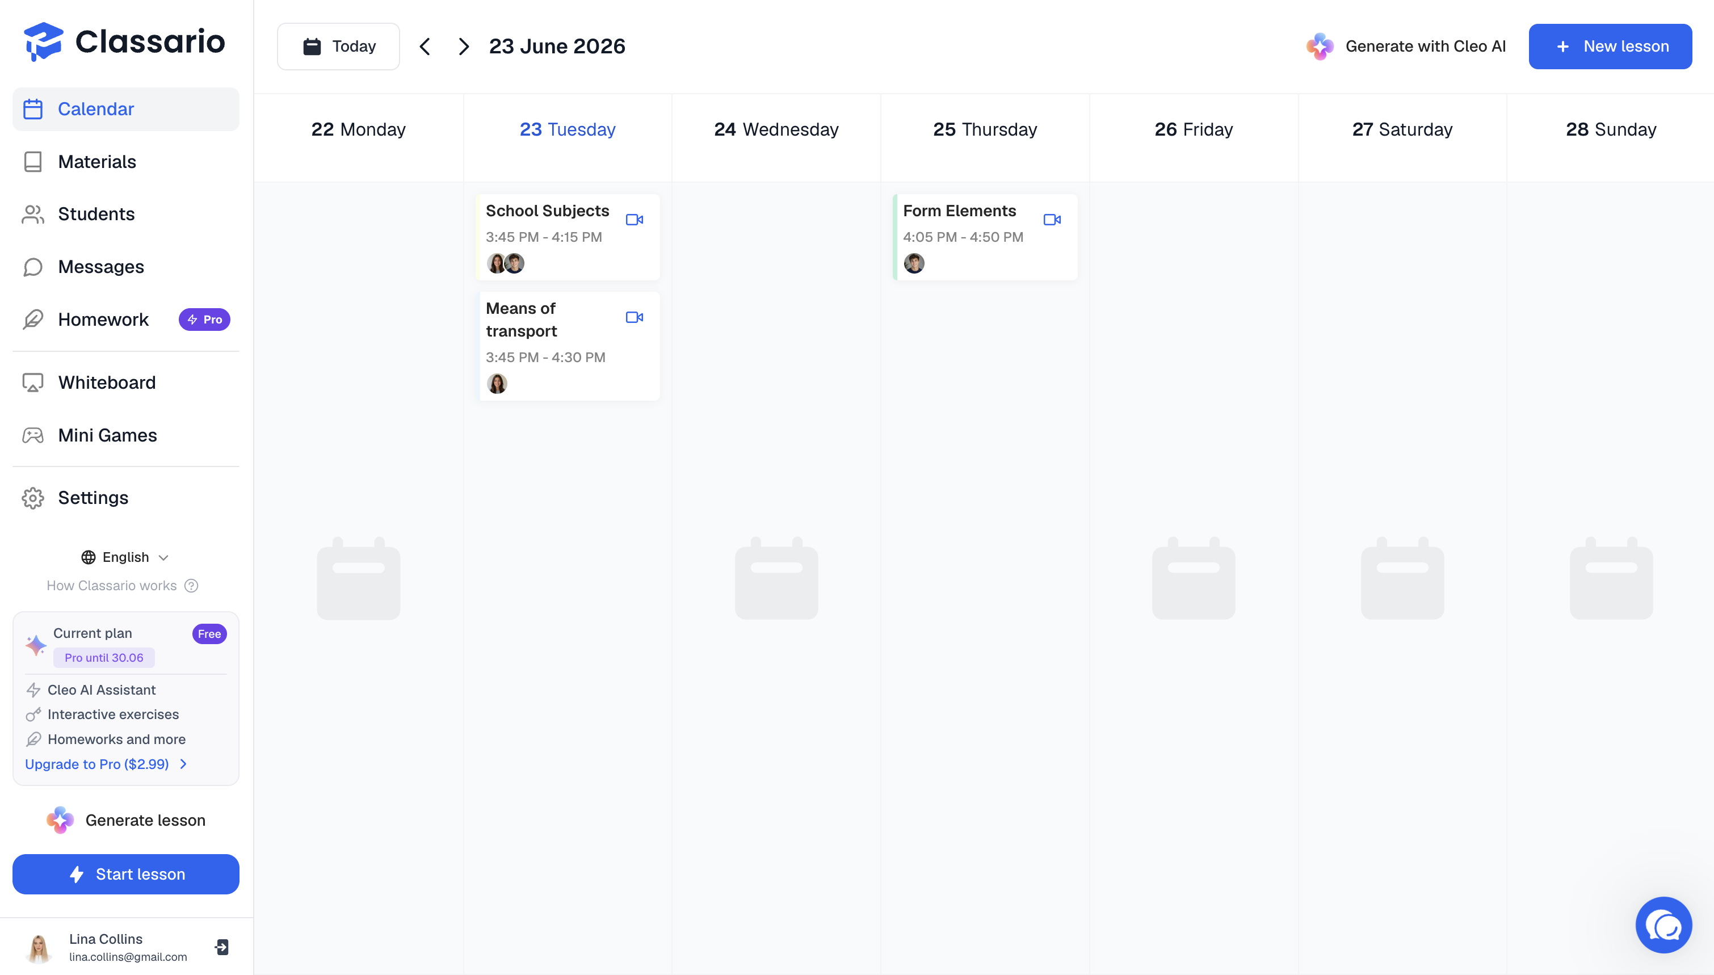Click the New lesson button
This screenshot has width=1714, height=975.
1610,46
